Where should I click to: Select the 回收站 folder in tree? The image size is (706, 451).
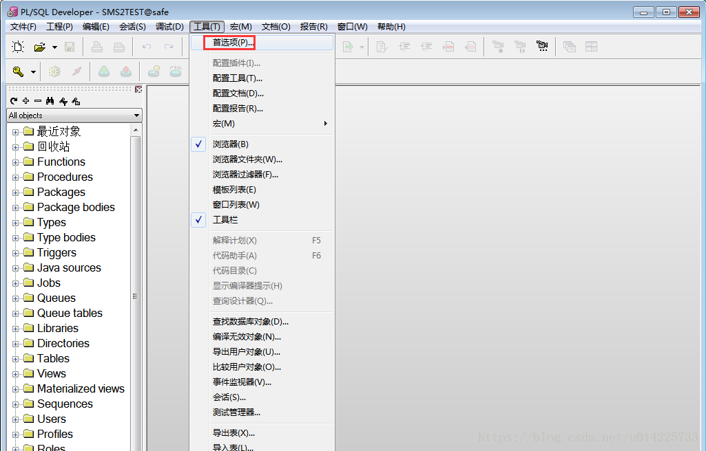(x=54, y=146)
